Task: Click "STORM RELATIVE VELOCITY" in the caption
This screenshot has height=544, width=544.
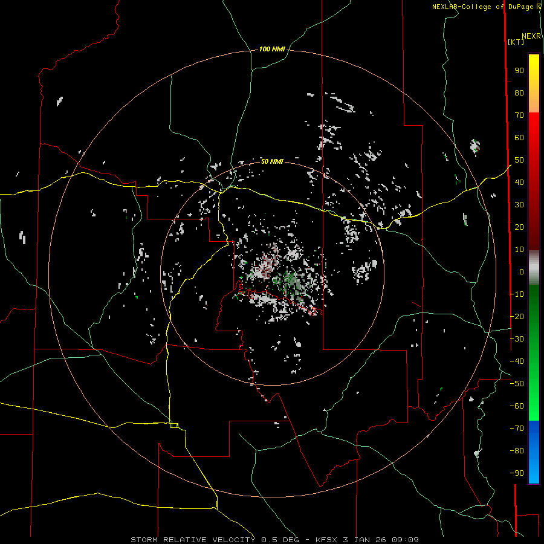Action: [193, 540]
